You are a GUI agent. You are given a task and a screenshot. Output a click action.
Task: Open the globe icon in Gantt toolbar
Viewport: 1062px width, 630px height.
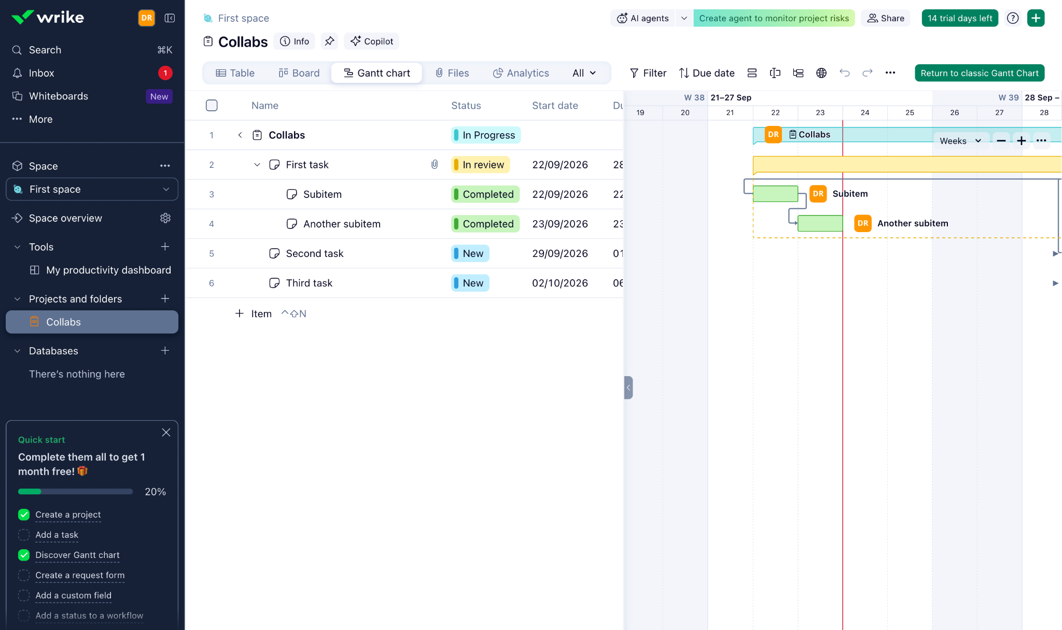point(821,73)
